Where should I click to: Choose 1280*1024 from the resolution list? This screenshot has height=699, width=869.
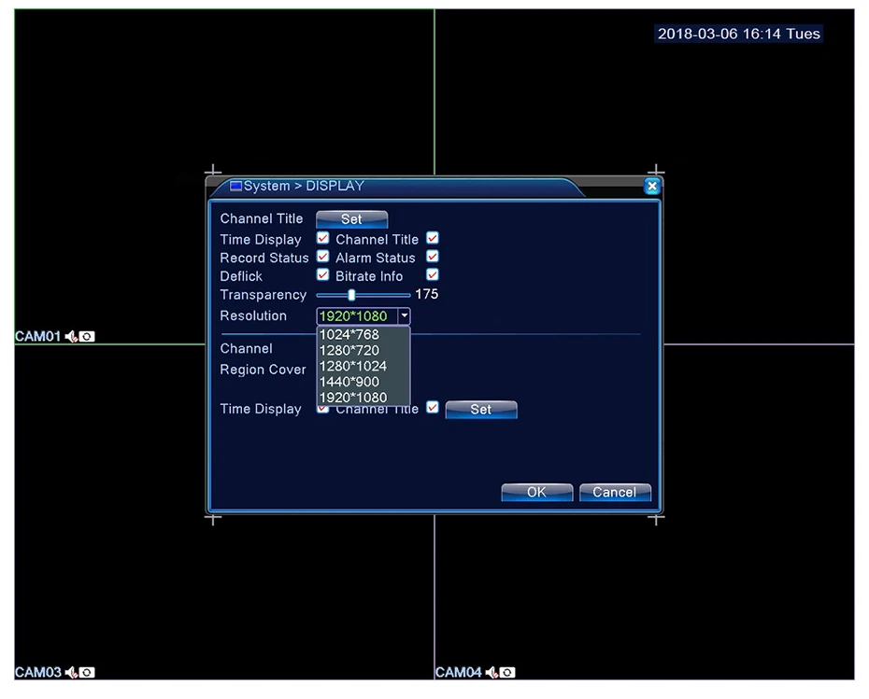tap(363, 366)
